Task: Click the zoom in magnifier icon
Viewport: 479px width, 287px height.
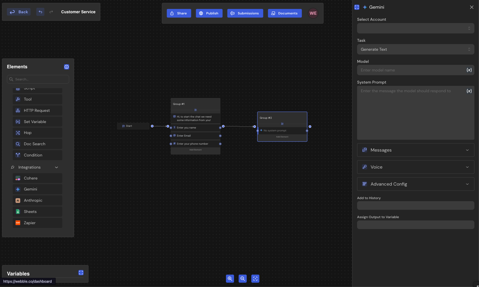Action: pos(230,279)
